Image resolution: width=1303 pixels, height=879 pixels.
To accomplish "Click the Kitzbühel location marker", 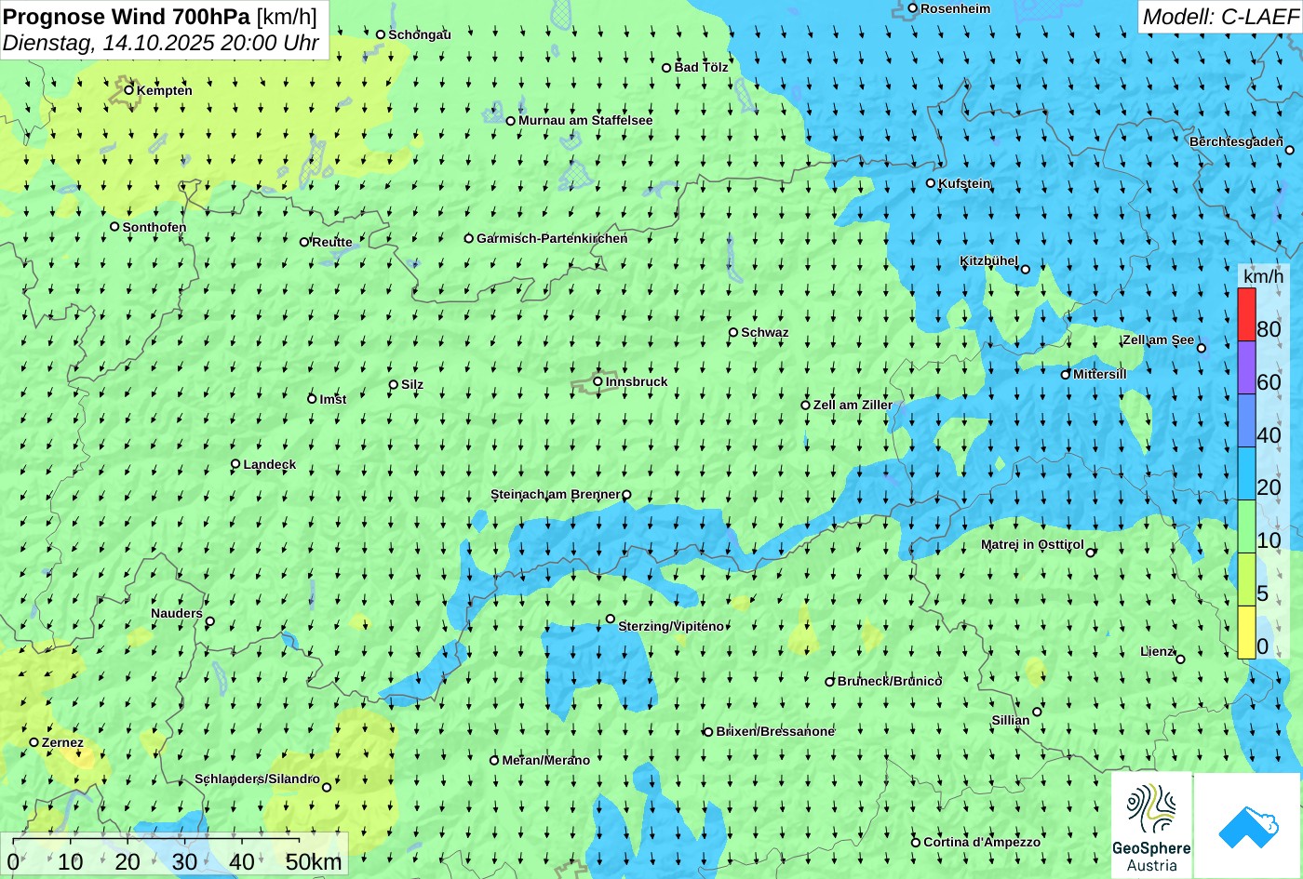I will point(1026,270).
